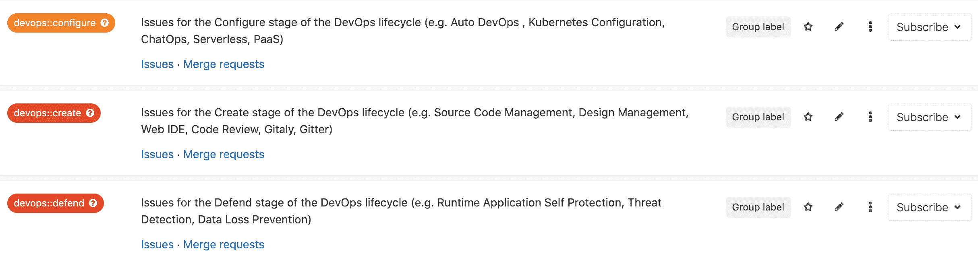View Merge requests for devops::create label

pyautogui.click(x=224, y=155)
